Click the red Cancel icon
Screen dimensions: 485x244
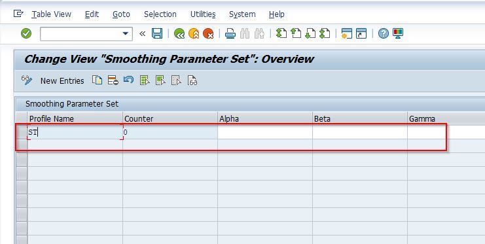(208, 33)
